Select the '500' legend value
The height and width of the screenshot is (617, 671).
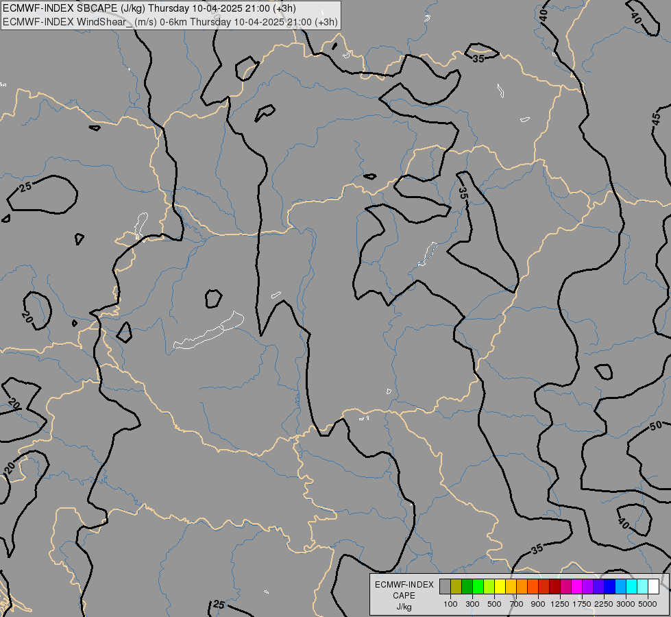coord(494,604)
